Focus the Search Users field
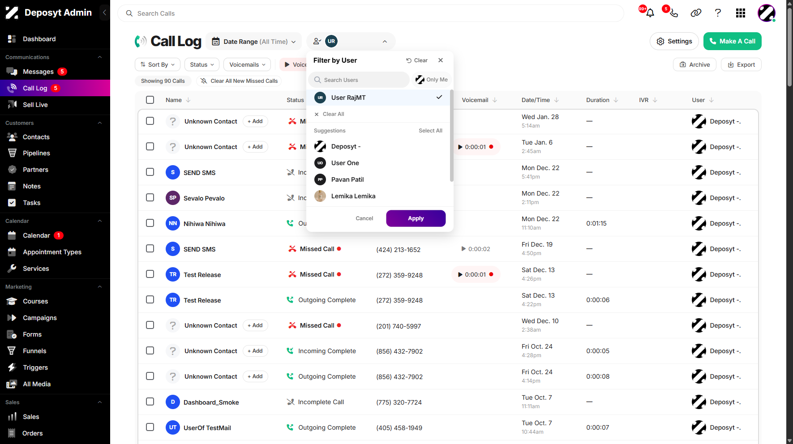Viewport: 793px width, 444px height. pos(359,80)
